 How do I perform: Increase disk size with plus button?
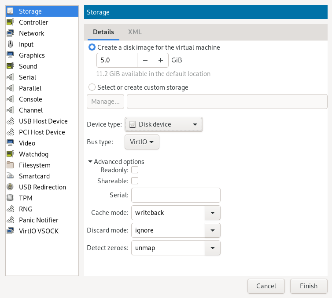click(x=161, y=60)
